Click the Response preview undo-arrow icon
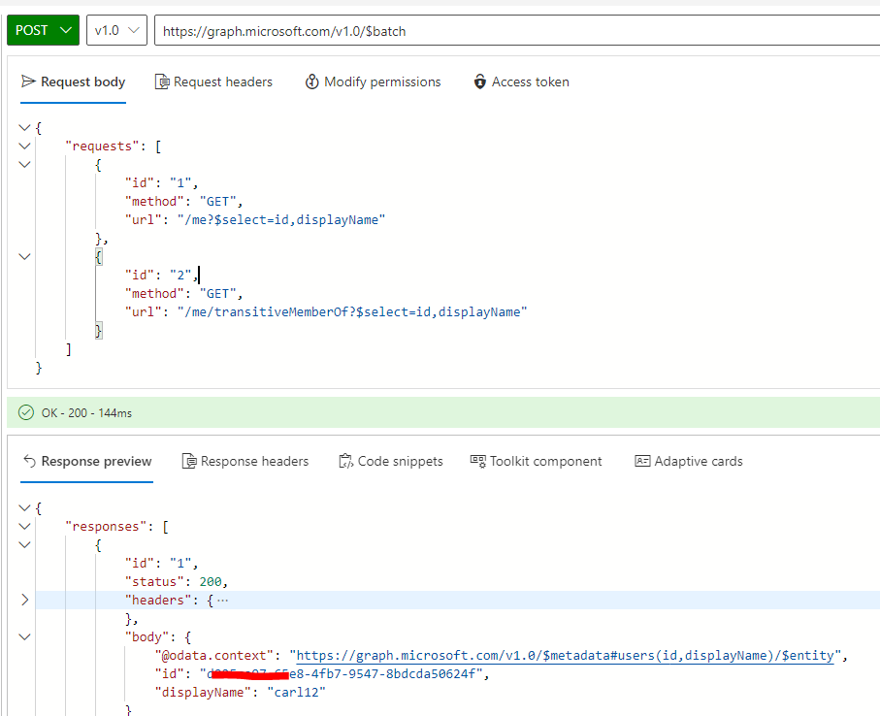The width and height of the screenshot is (880, 716). 29,461
